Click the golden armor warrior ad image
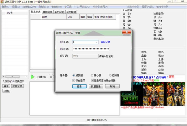 pos(153,94)
